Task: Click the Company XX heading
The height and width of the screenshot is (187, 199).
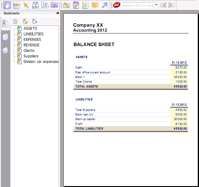Action: coord(88,25)
